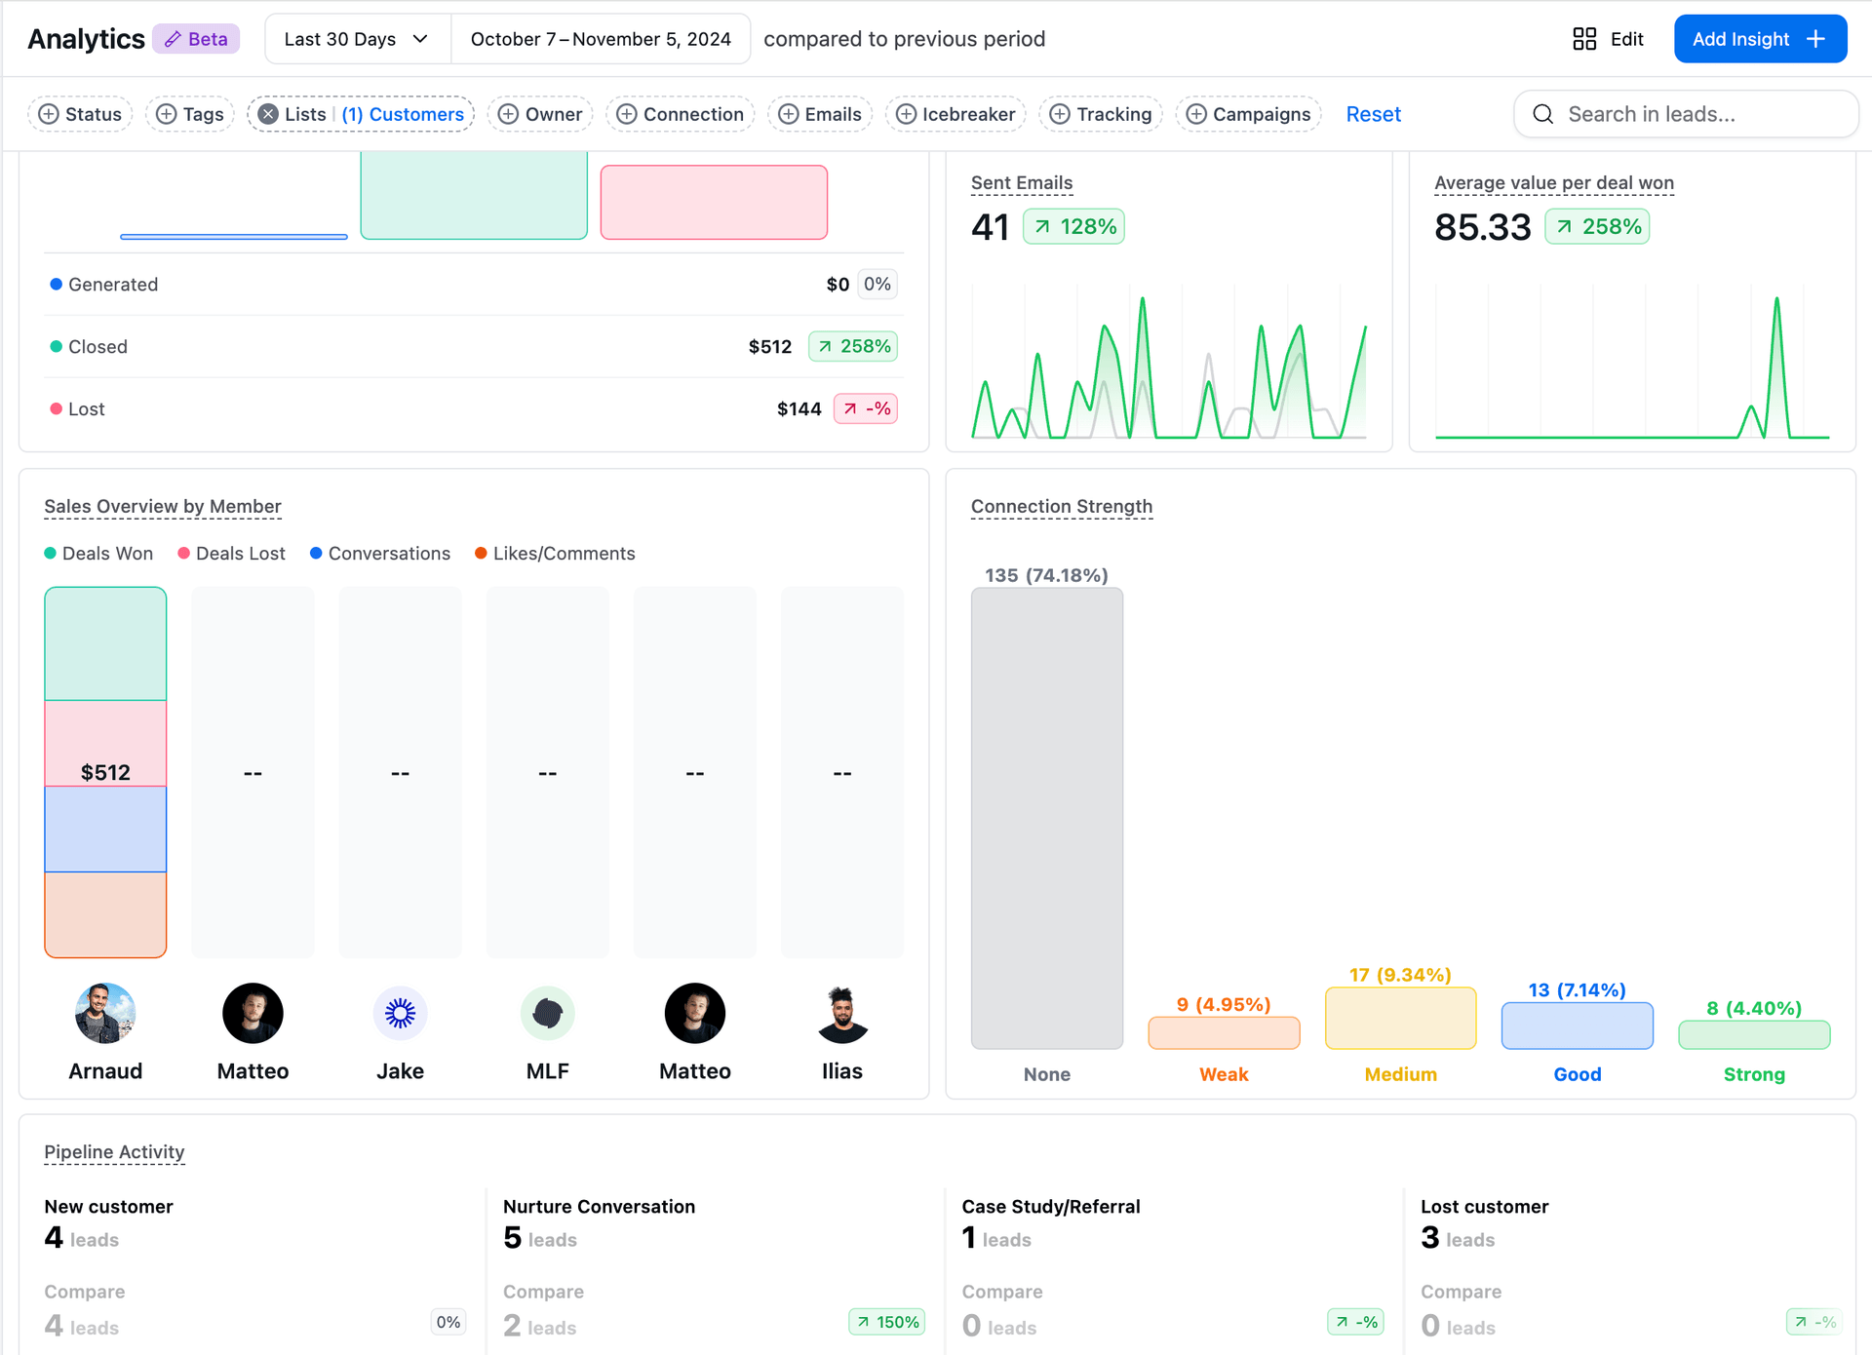Click Jake's sunburst avatar icon
Screen dimensions: 1872x1355
(x=400, y=1013)
